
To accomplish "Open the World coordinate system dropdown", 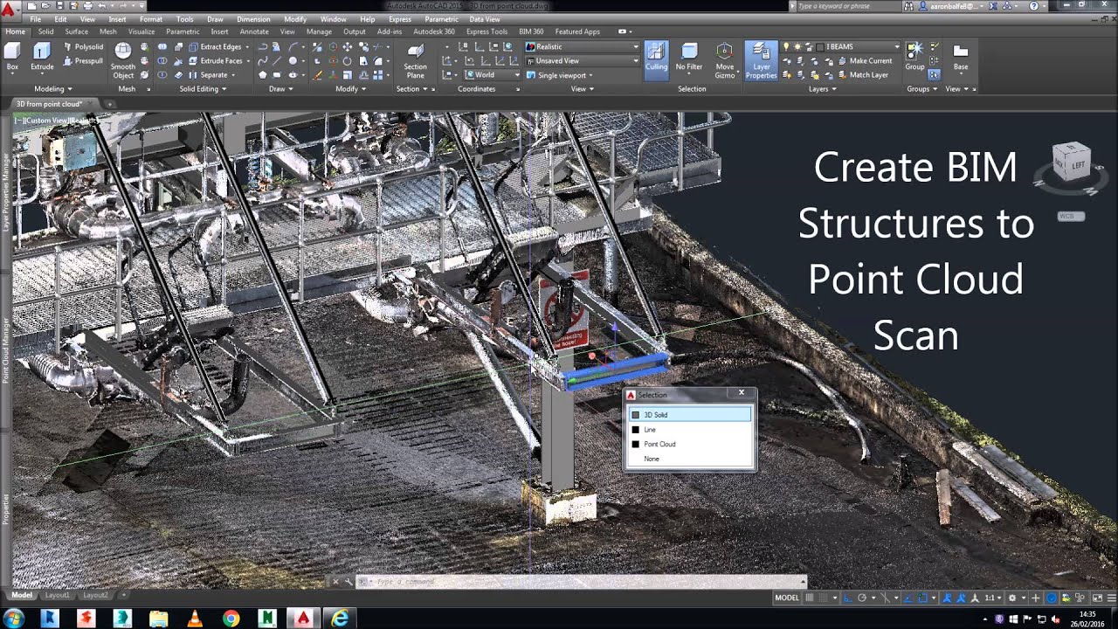I will point(492,75).
